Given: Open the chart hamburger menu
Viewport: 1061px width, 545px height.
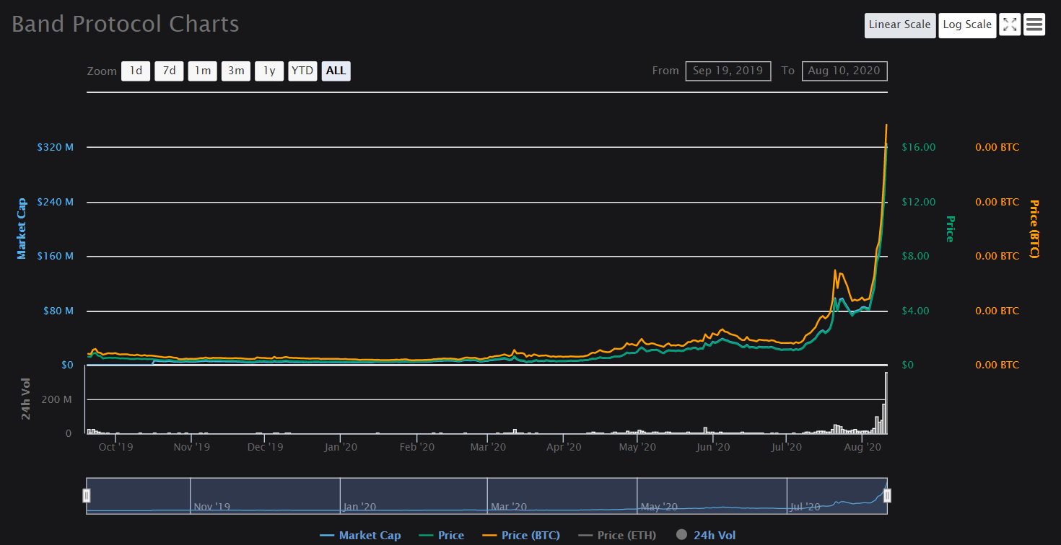Looking at the screenshot, I should (x=1034, y=25).
